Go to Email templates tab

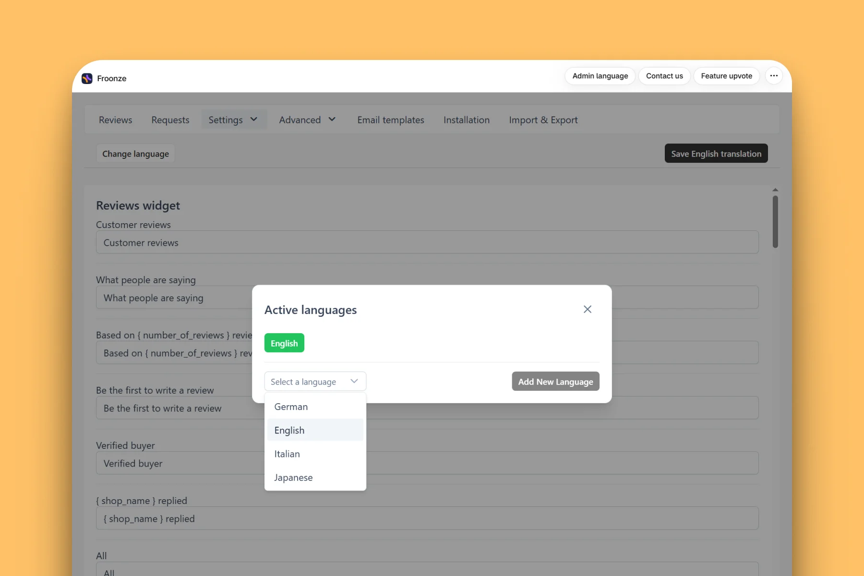(391, 120)
